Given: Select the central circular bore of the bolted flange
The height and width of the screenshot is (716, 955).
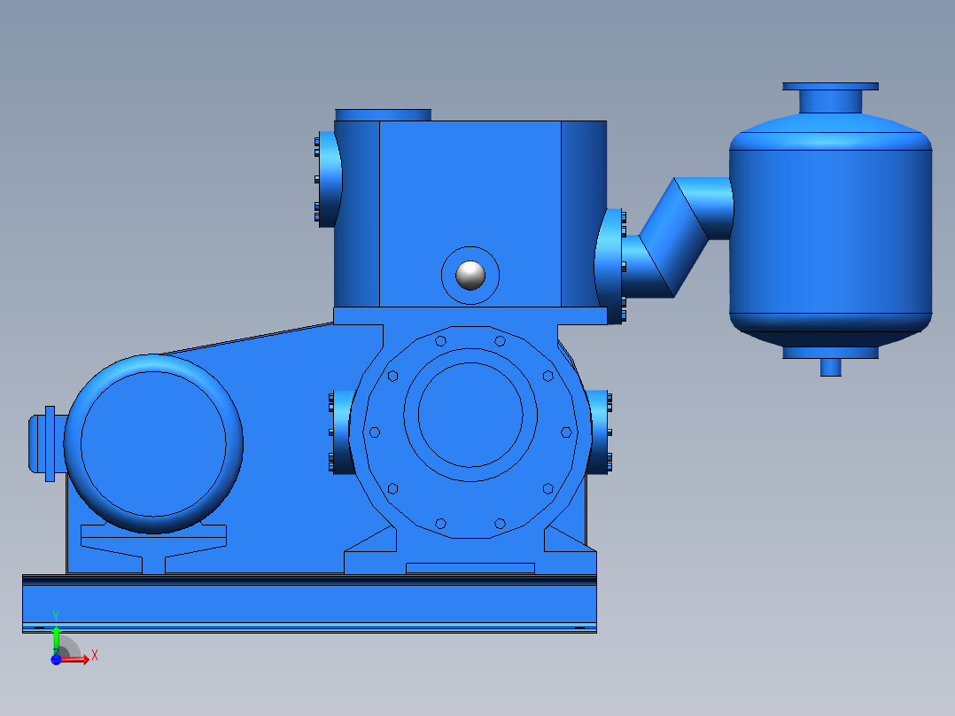Looking at the screenshot, I should (x=470, y=415).
